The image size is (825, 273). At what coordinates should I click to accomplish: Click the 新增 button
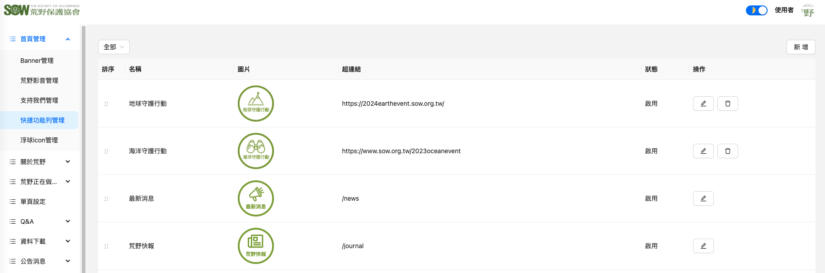801,47
